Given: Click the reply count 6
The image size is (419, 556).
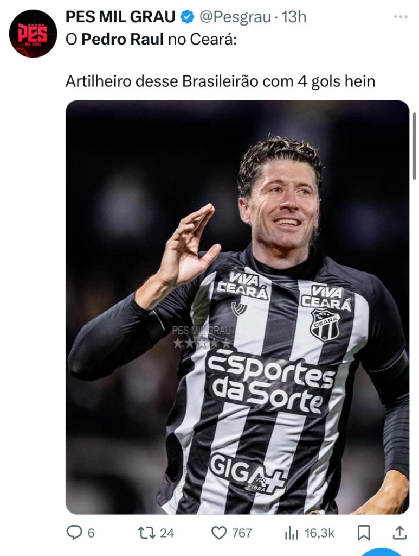Looking at the screenshot, I should (91, 533).
